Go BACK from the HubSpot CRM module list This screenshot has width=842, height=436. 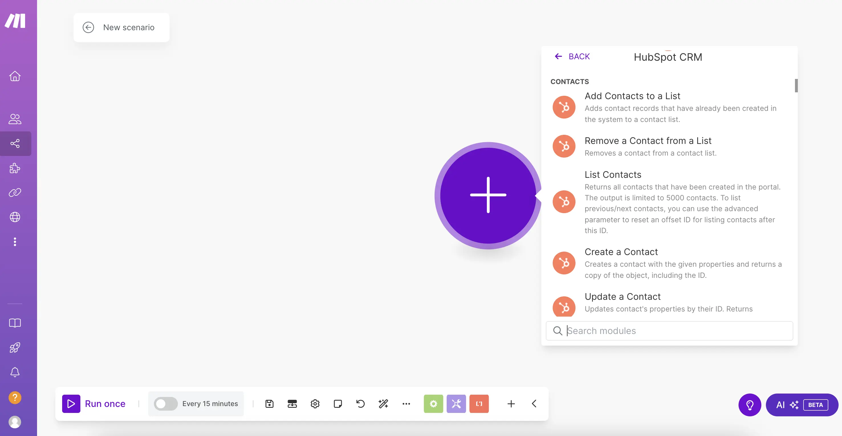pyautogui.click(x=572, y=56)
